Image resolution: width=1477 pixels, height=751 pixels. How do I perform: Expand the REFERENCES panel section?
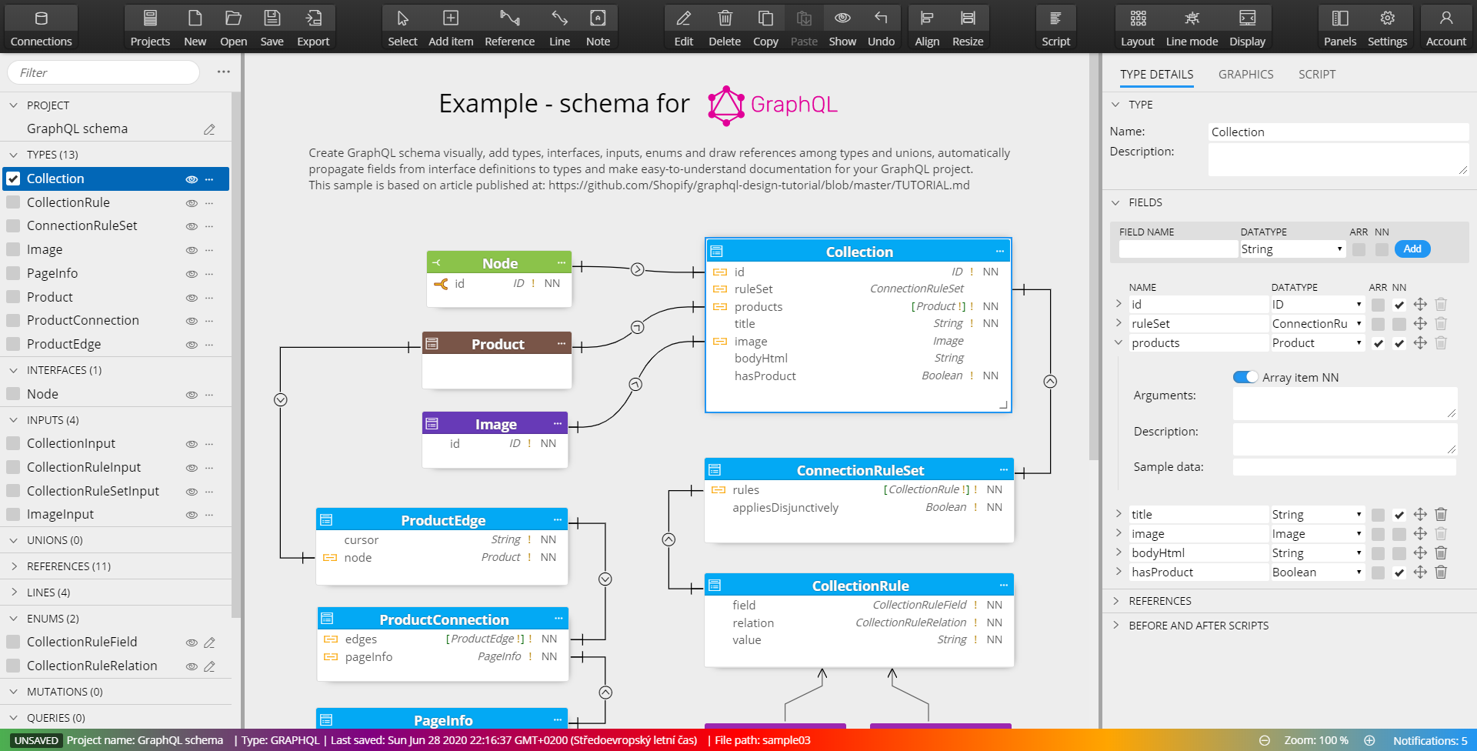[x=1117, y=601]
